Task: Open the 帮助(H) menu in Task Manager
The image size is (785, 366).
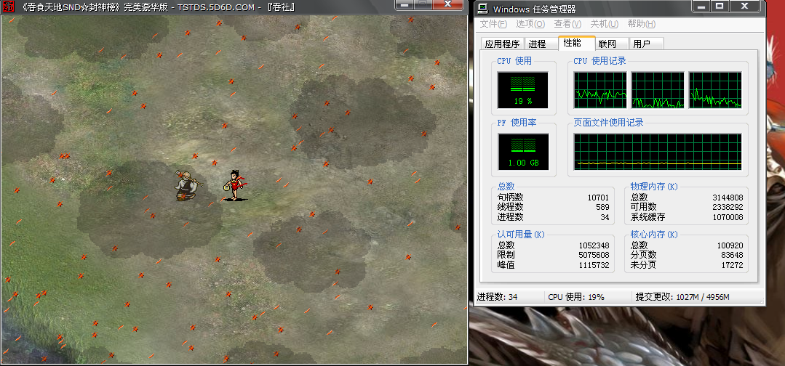Action: 642,24
